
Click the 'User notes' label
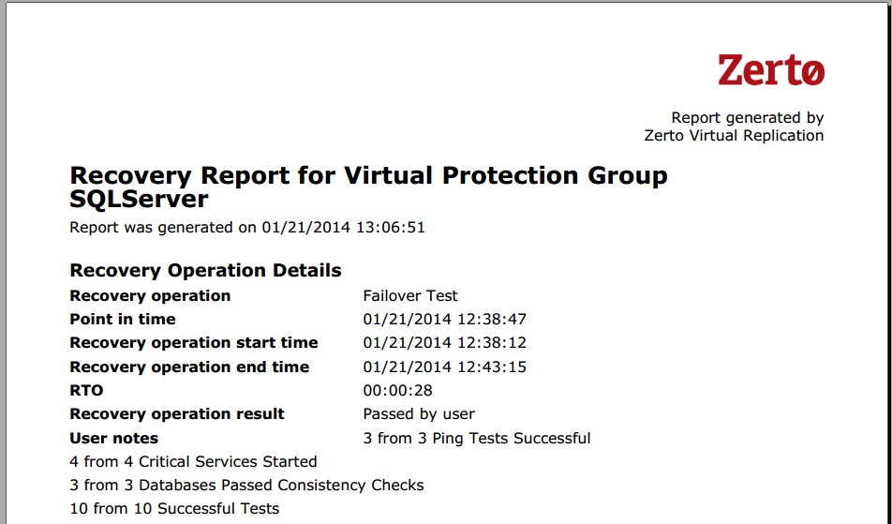tap(113, 438)
